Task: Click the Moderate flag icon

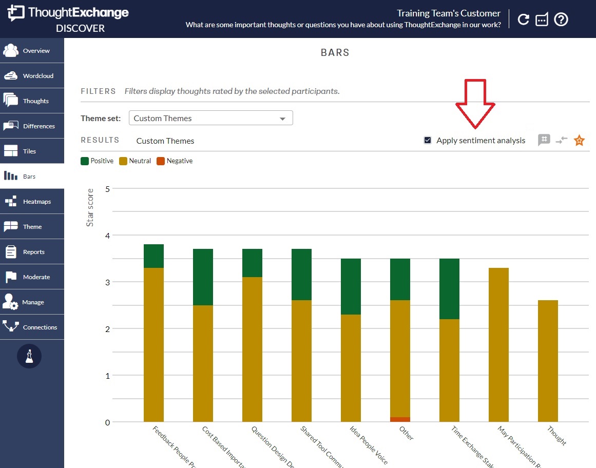Action: pos(11,277)
